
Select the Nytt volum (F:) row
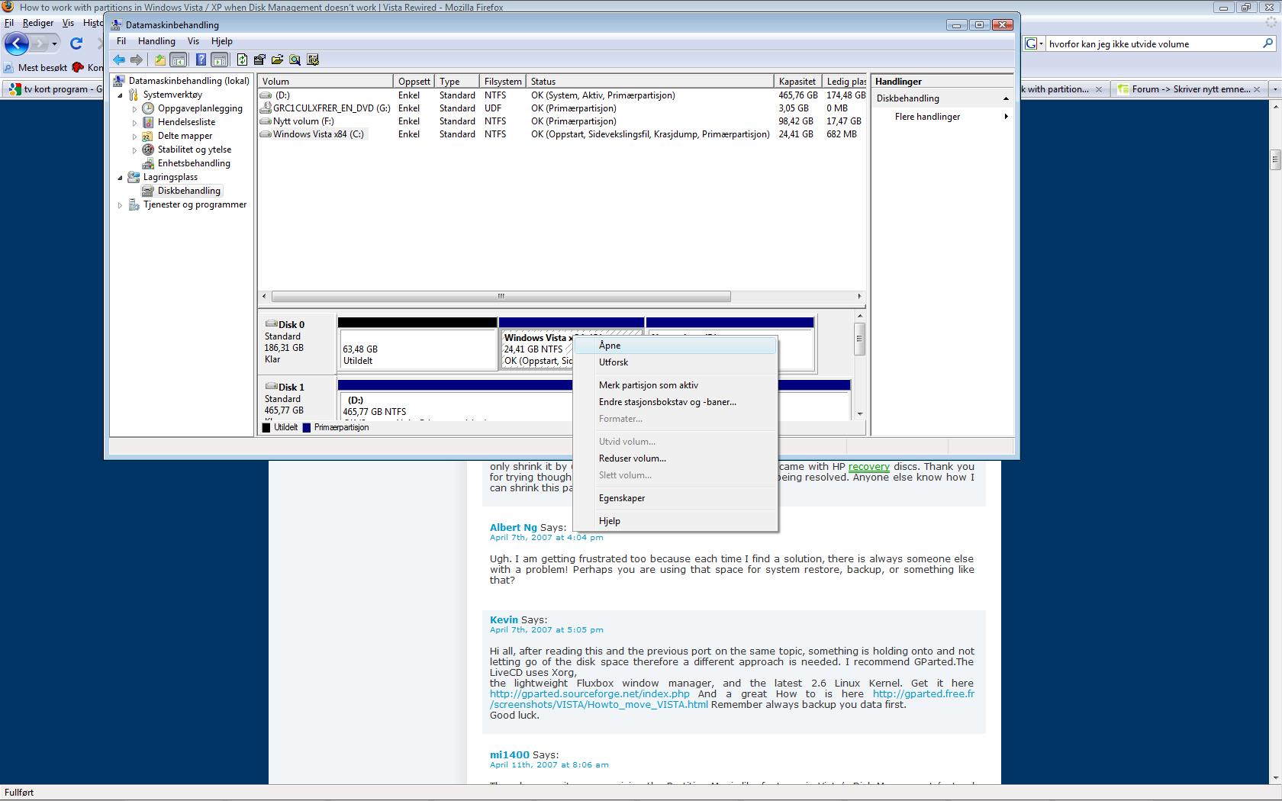[562, 121]
